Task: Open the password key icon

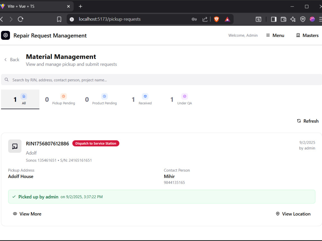Action: [194, 19]
